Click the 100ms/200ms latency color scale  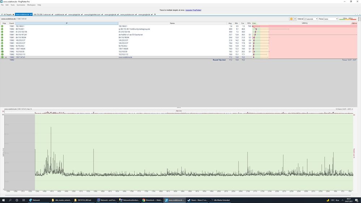(x=348, y=19)
